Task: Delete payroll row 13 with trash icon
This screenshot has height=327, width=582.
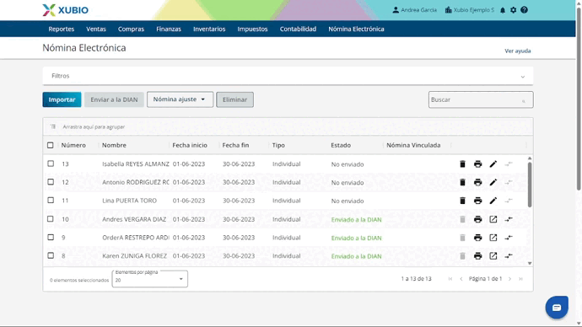Action: tap(462, 163)
